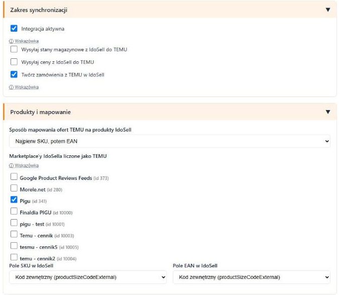Open the Najpierw SKU, potem EAN dropdown
340x295 pixels.
coord(170,141)
